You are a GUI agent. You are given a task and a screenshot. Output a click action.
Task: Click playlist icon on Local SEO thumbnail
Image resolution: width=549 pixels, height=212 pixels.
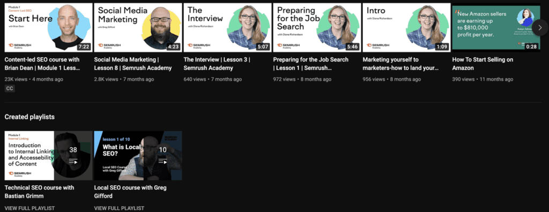pos(163,162)
